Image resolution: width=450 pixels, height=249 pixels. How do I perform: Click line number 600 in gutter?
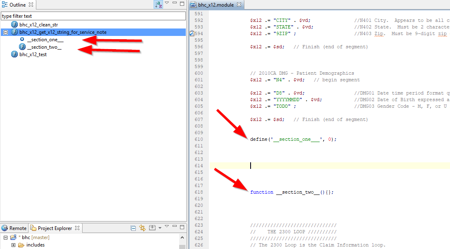[199, 73]
